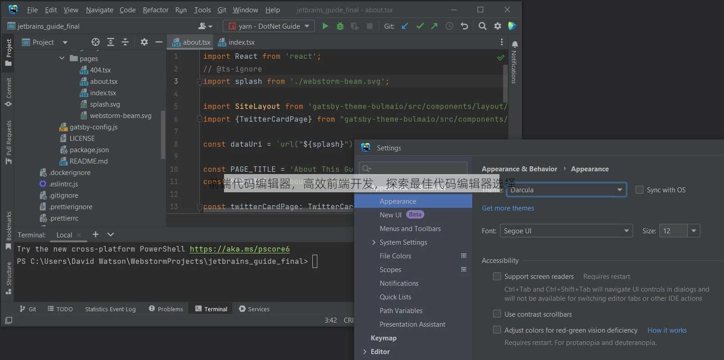Click the Git update project arrow
The height and width of the screenshot is (360, 724).
[x=405, y=26]
